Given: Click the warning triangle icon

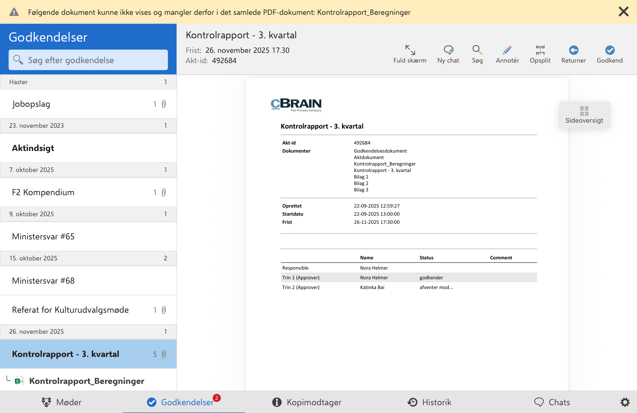Looking at the screenshot, I should tap(14, 12).
